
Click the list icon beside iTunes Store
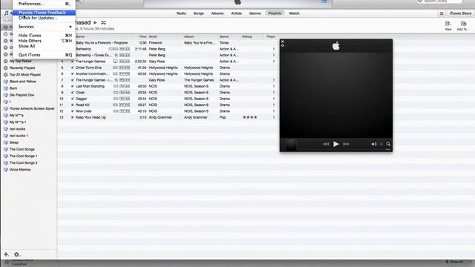coord(442,13)
